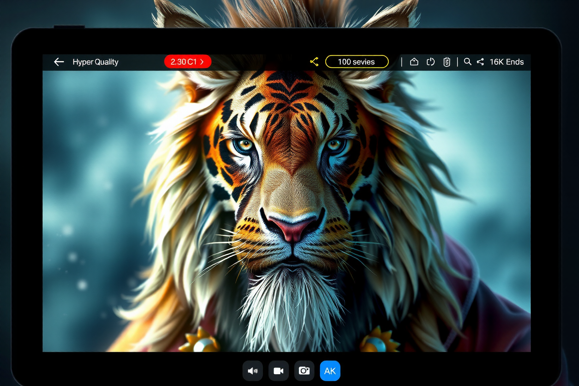Open the yellow-outlined 100 sevies selector
This screenshot has width=579, height=386.
pyautogui.click(x=357, y=62)
